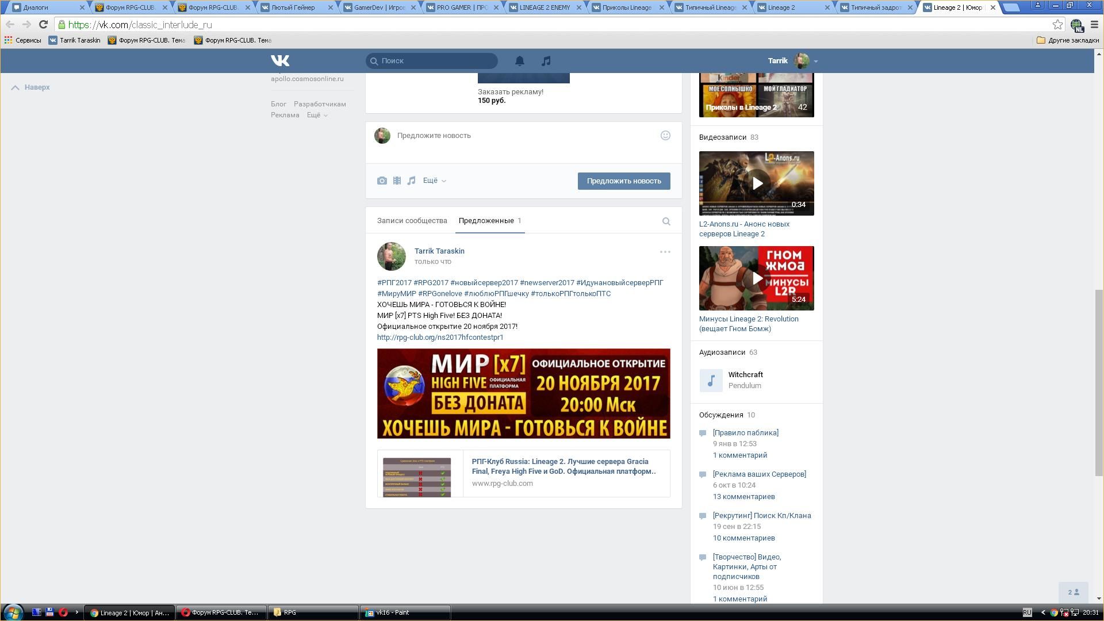The width and height of the screenshot is (1104, 621).
Task: Open the friends online counter widget
Action: click(x=1074, y=592)
